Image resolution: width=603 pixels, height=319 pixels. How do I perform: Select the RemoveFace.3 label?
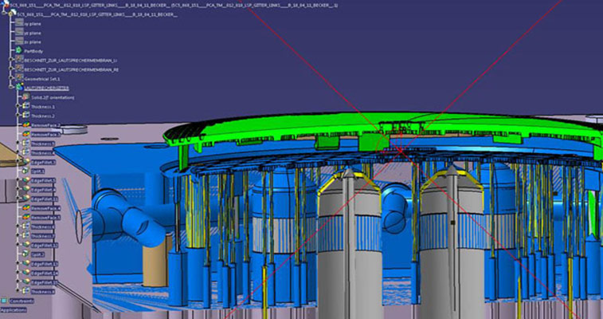45,134
